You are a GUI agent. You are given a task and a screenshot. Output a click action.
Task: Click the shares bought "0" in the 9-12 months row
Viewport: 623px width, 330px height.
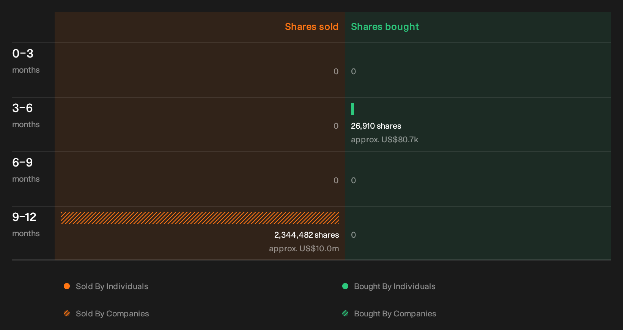point(354,235)
